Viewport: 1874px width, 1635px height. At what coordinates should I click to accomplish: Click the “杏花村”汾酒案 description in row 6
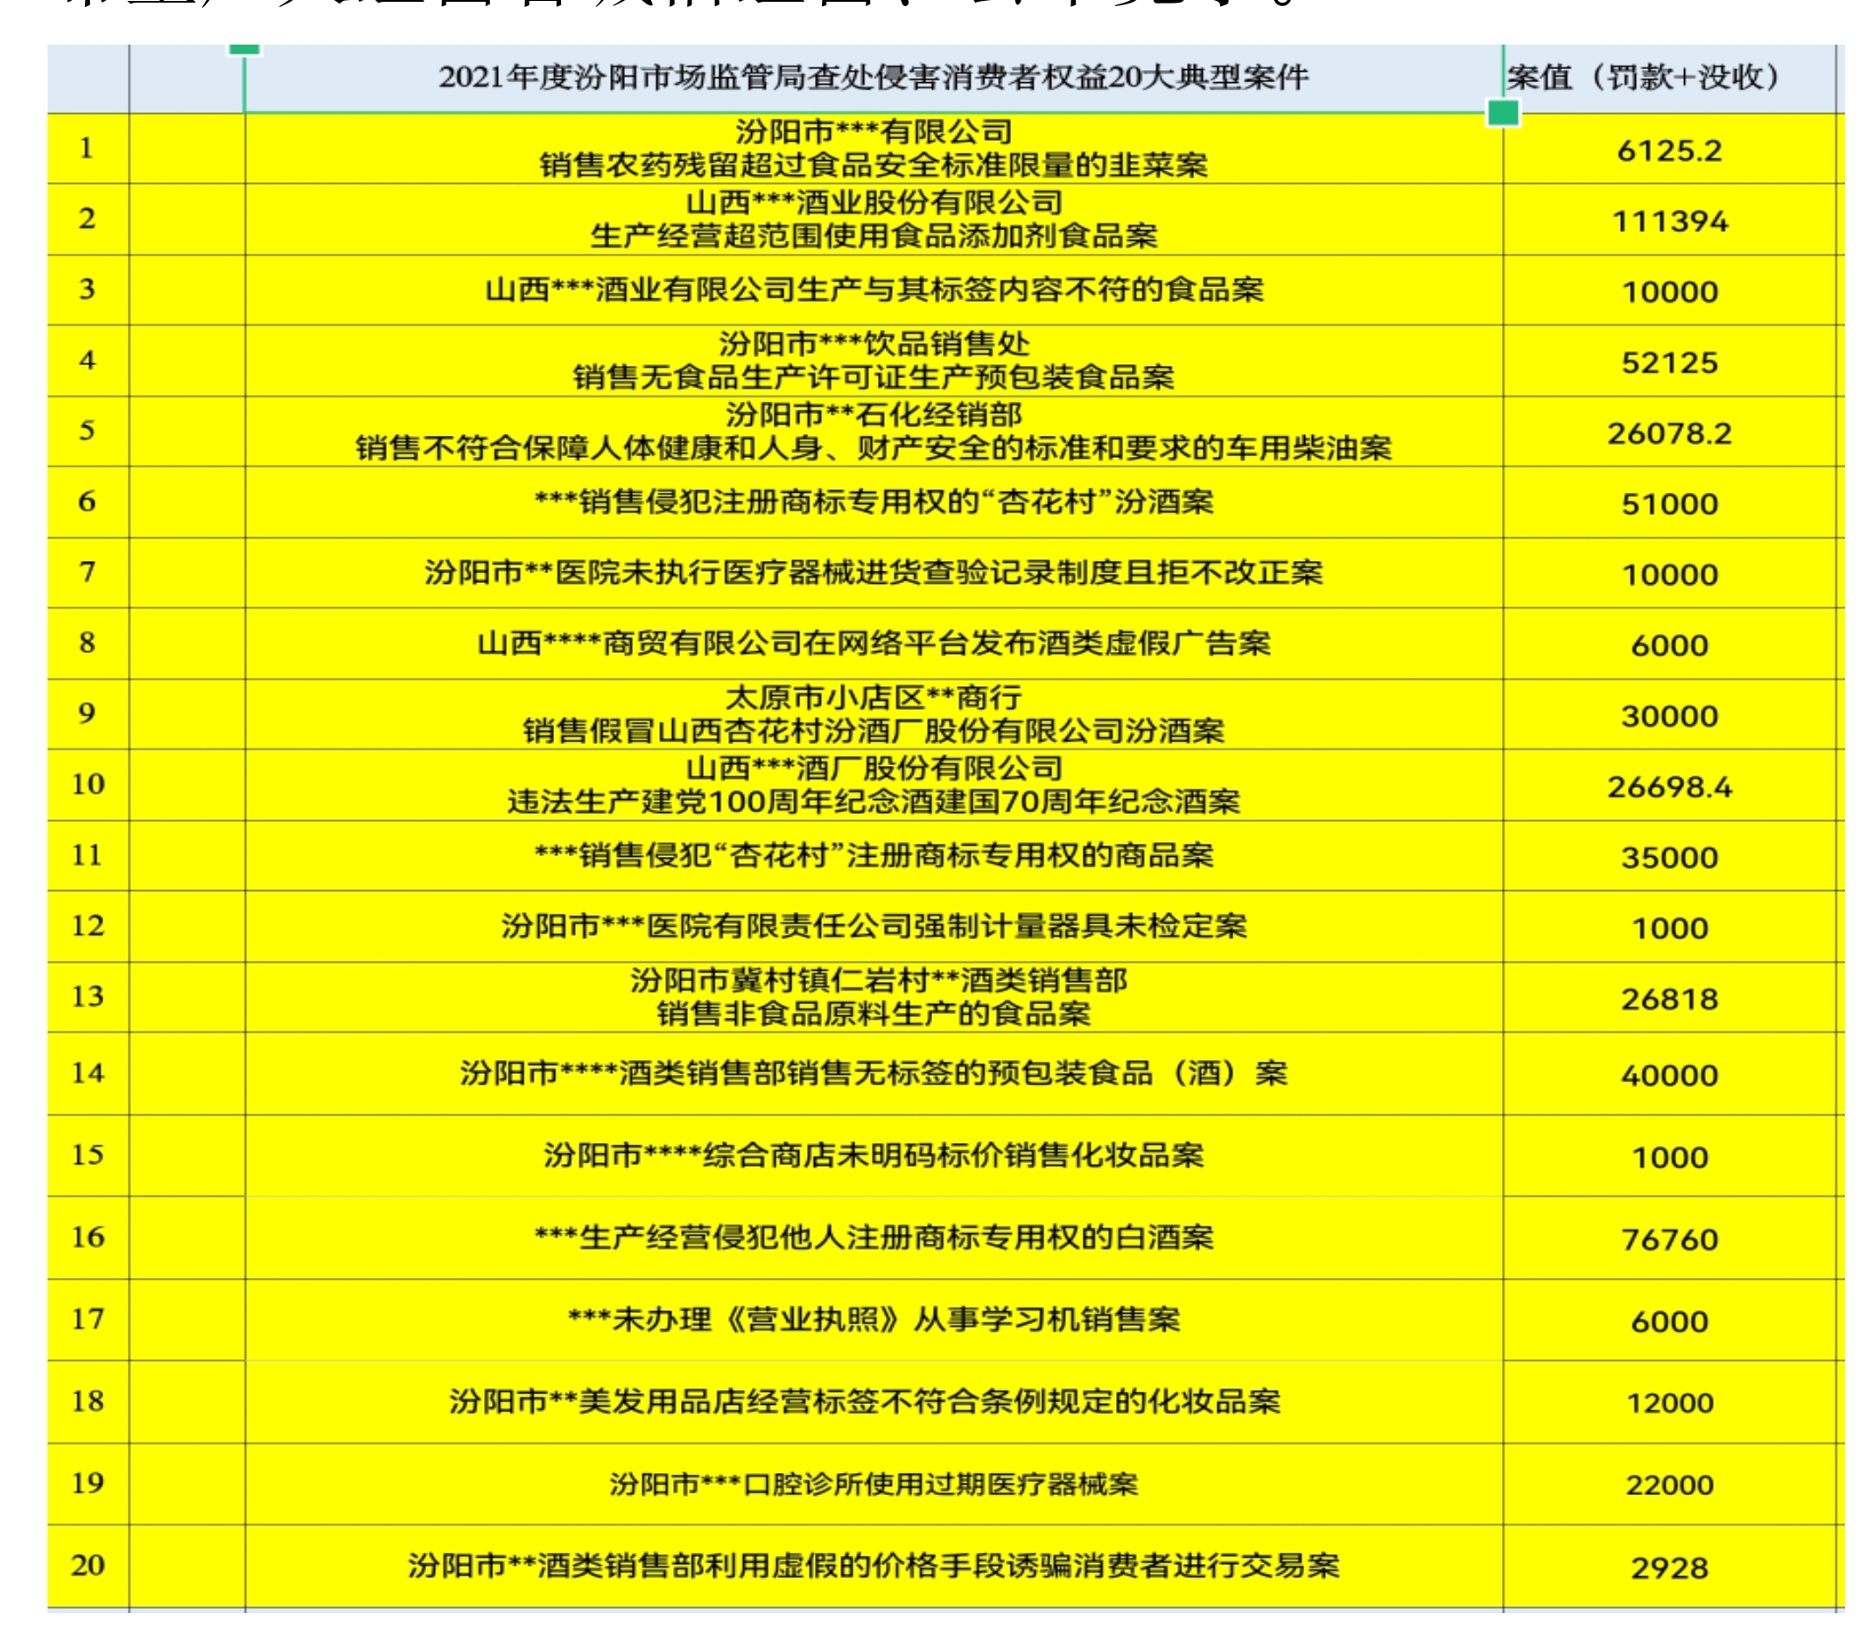(x=874, y=503)
